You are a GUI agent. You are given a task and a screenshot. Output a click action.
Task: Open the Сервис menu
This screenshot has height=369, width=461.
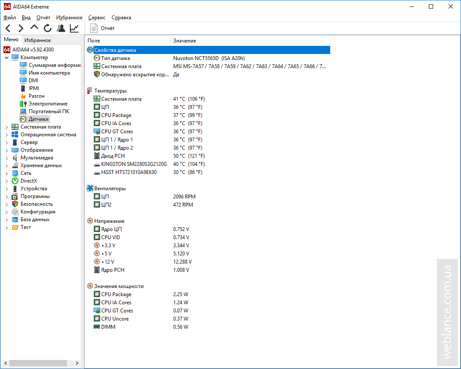tap(97, 18)
